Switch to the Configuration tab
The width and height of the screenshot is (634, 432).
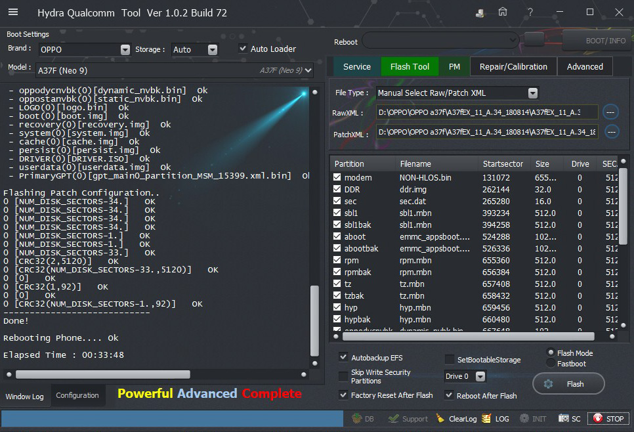point(77,395)
